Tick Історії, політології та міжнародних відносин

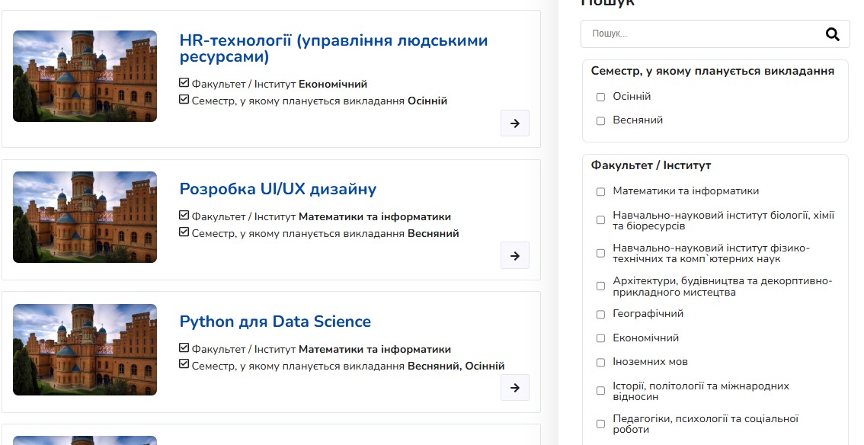coord(600,391)
